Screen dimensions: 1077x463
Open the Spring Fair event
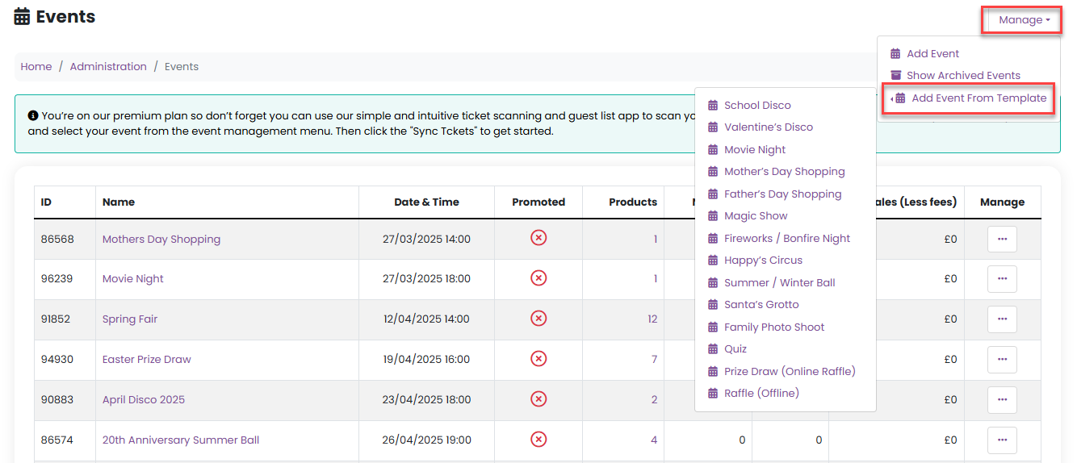coord(130,319)
